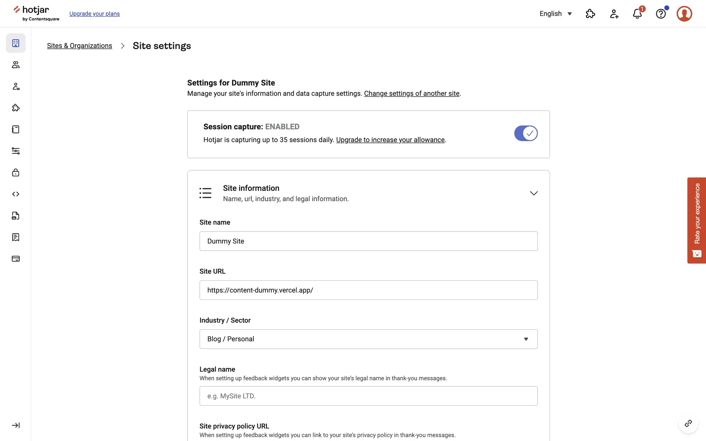706x441 pixels.
Task: Expand the sidebar with arrow icon
Action: 15,425
